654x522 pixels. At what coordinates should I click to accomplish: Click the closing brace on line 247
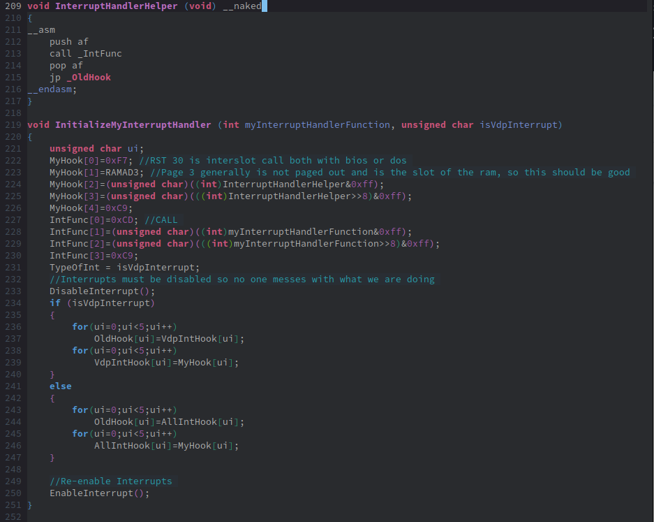(x=52, y=458)
